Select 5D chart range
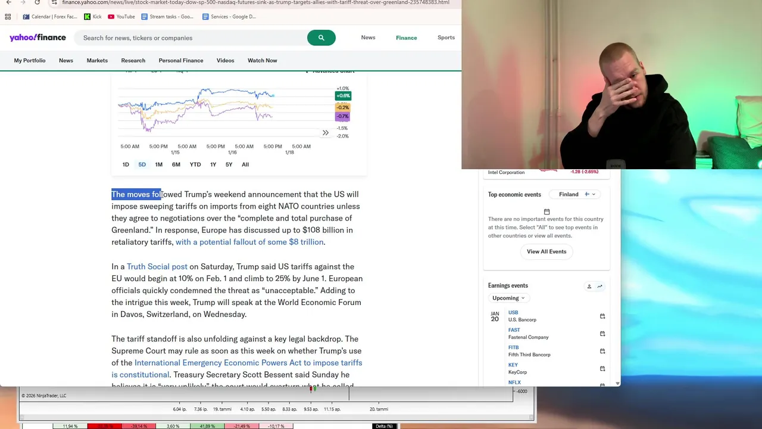This screenshot has width=762, height=429. coord(142,164)
